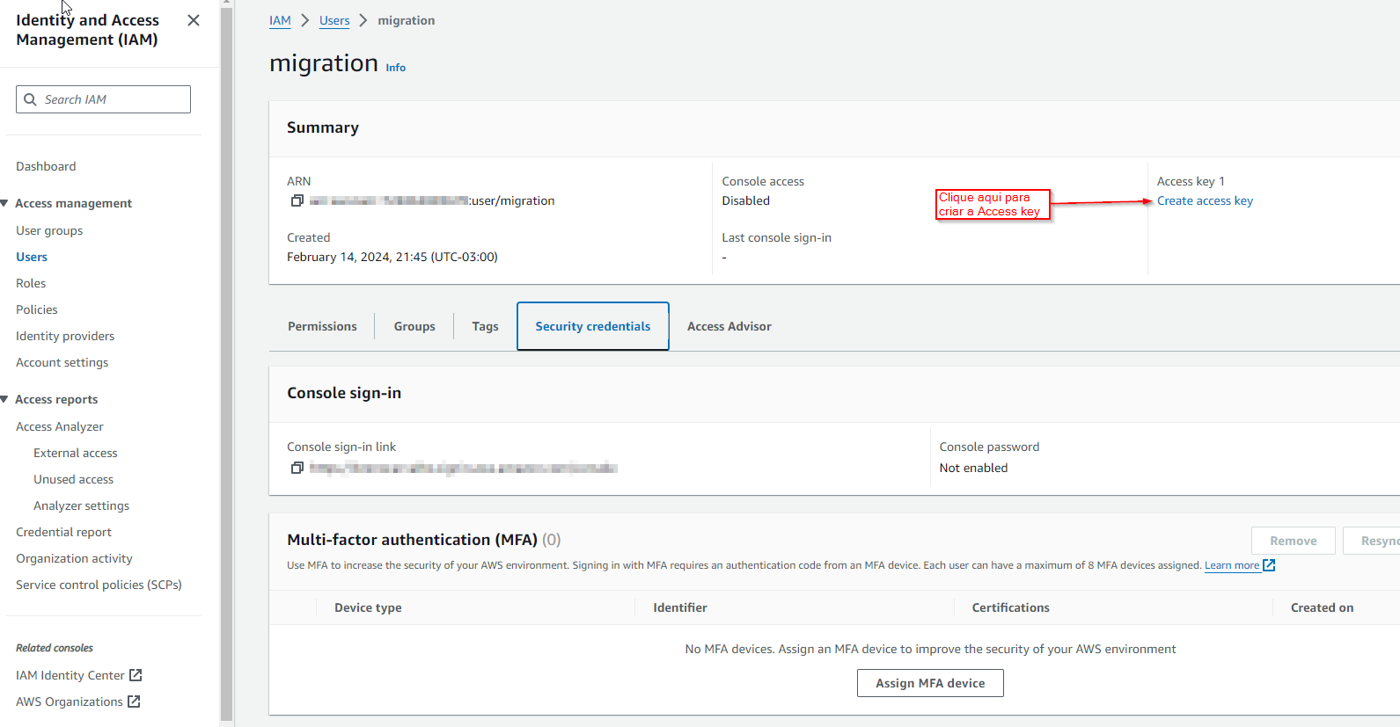Copy the console sign-in link
Screen dimensions: 1400x727
point(297,468)
